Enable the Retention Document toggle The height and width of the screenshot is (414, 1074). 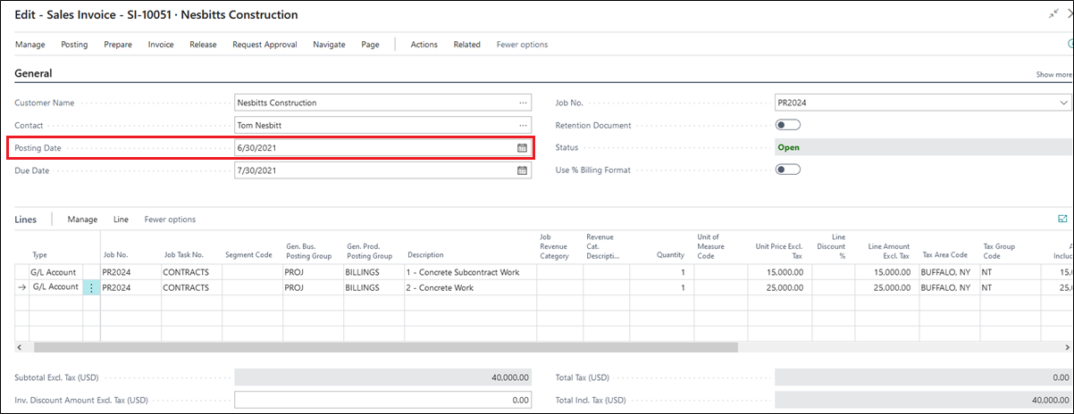[787, 126]
